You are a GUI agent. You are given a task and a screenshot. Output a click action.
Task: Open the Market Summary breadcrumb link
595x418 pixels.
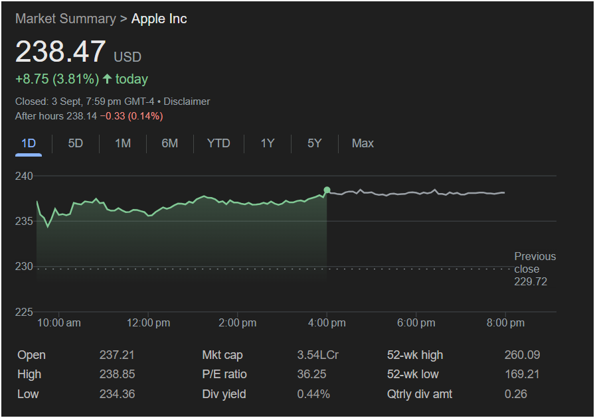[66, 19]
